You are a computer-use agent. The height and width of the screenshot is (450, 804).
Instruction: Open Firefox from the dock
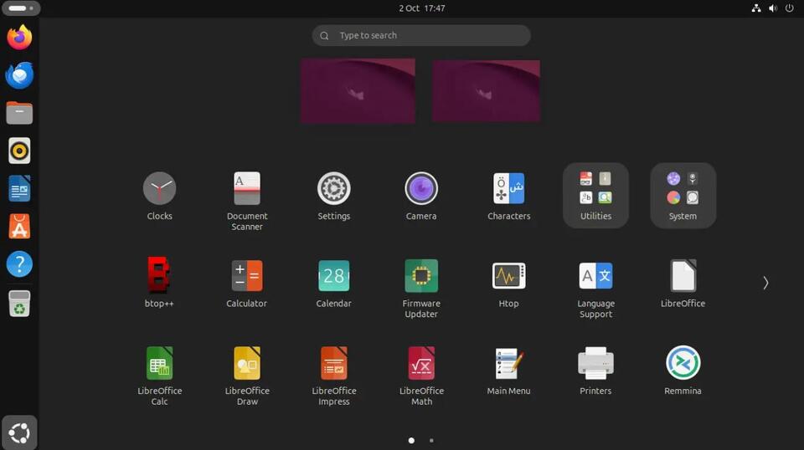click(19, 38)
